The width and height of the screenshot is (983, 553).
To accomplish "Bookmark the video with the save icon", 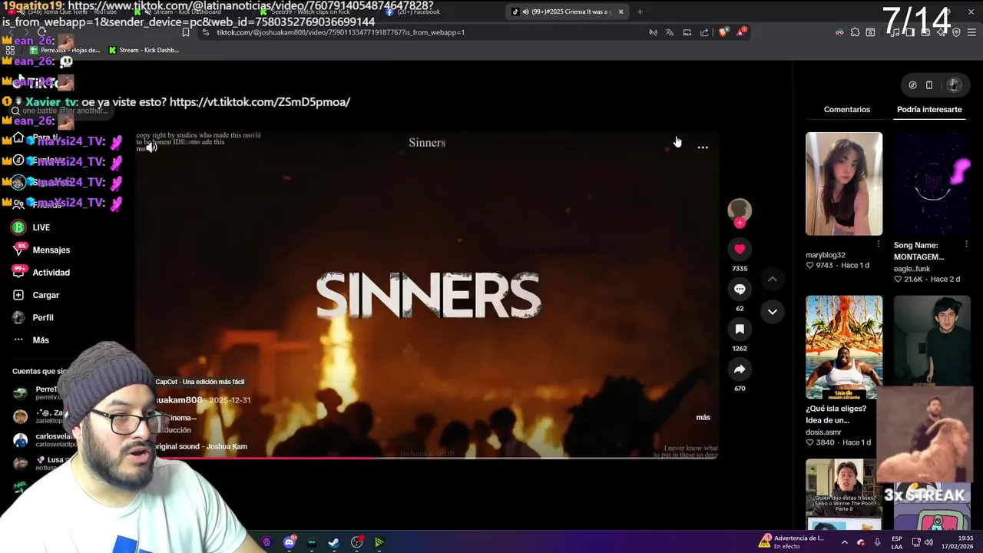I will coord(740,329).
